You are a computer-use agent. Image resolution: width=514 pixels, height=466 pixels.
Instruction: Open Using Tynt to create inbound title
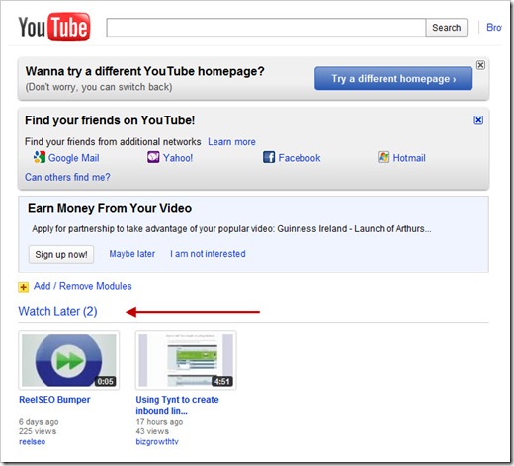[177, 405]
